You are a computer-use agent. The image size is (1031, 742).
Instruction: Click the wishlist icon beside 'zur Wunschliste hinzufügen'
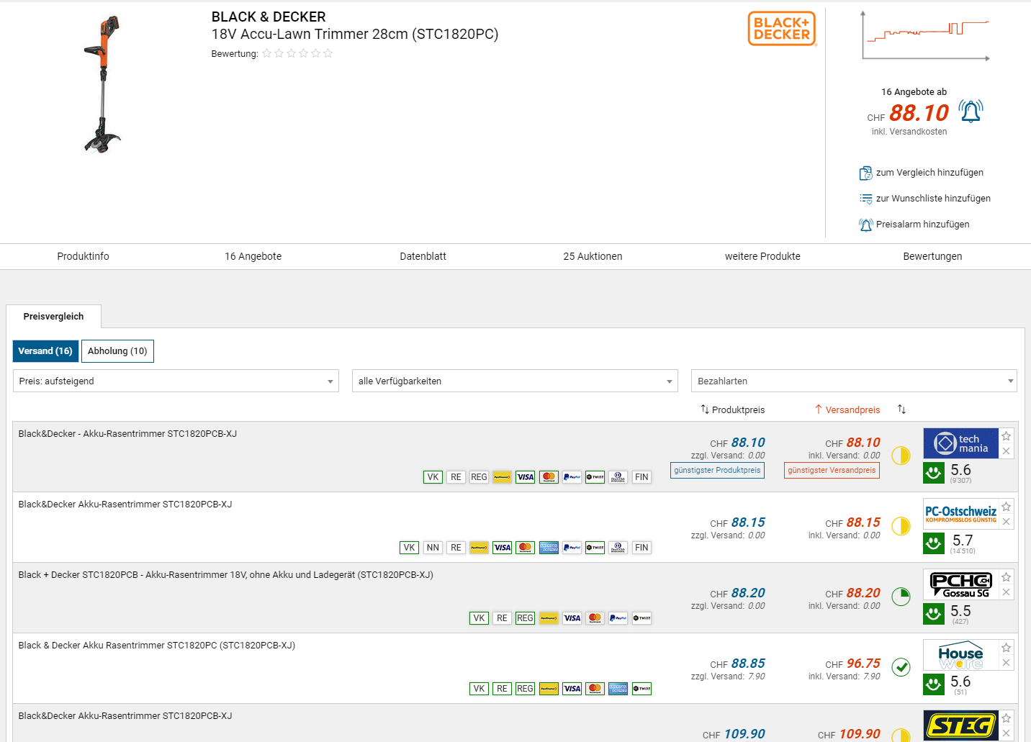point(865,199)
